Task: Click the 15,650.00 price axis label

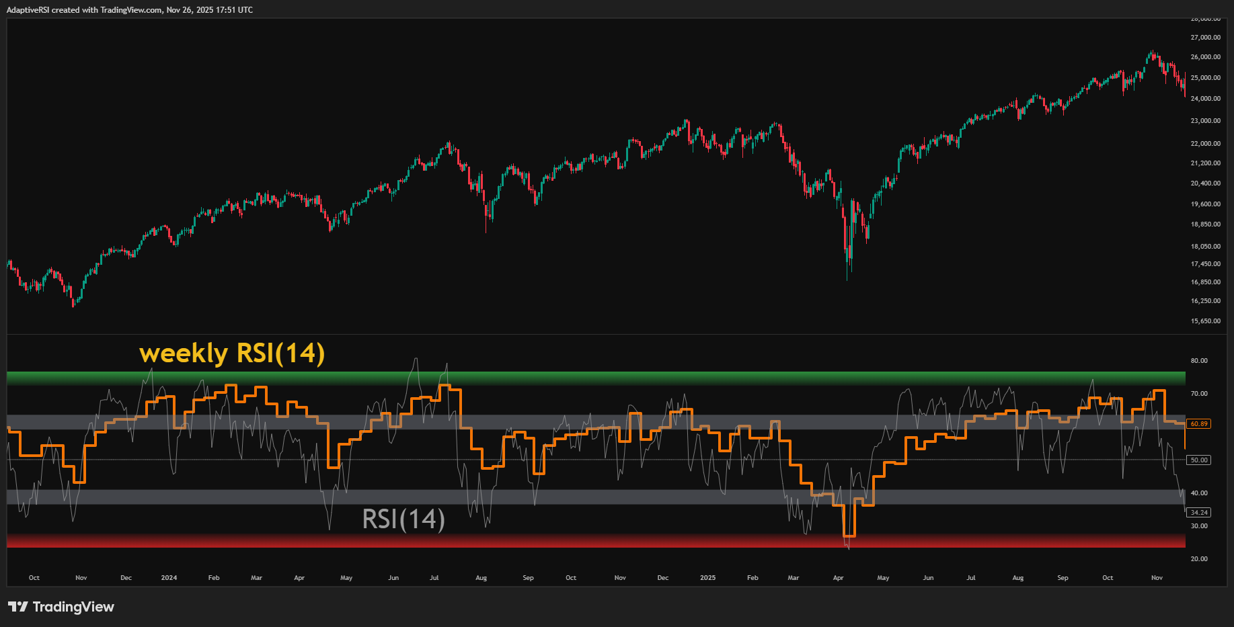Action: pos(1205,321)
